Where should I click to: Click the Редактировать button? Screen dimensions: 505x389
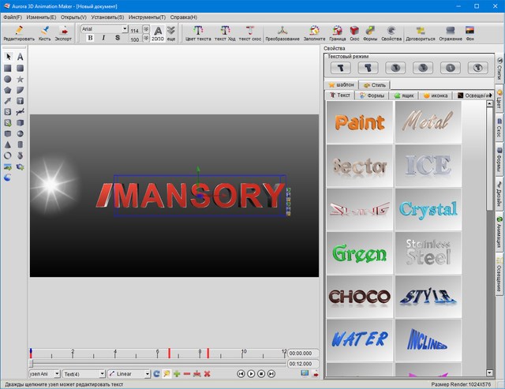tap(18, 32)
